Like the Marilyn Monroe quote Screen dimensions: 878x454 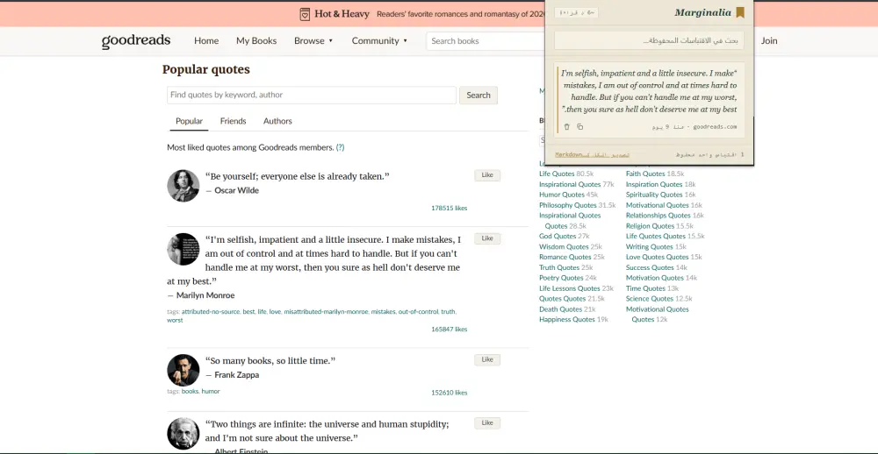487,238
